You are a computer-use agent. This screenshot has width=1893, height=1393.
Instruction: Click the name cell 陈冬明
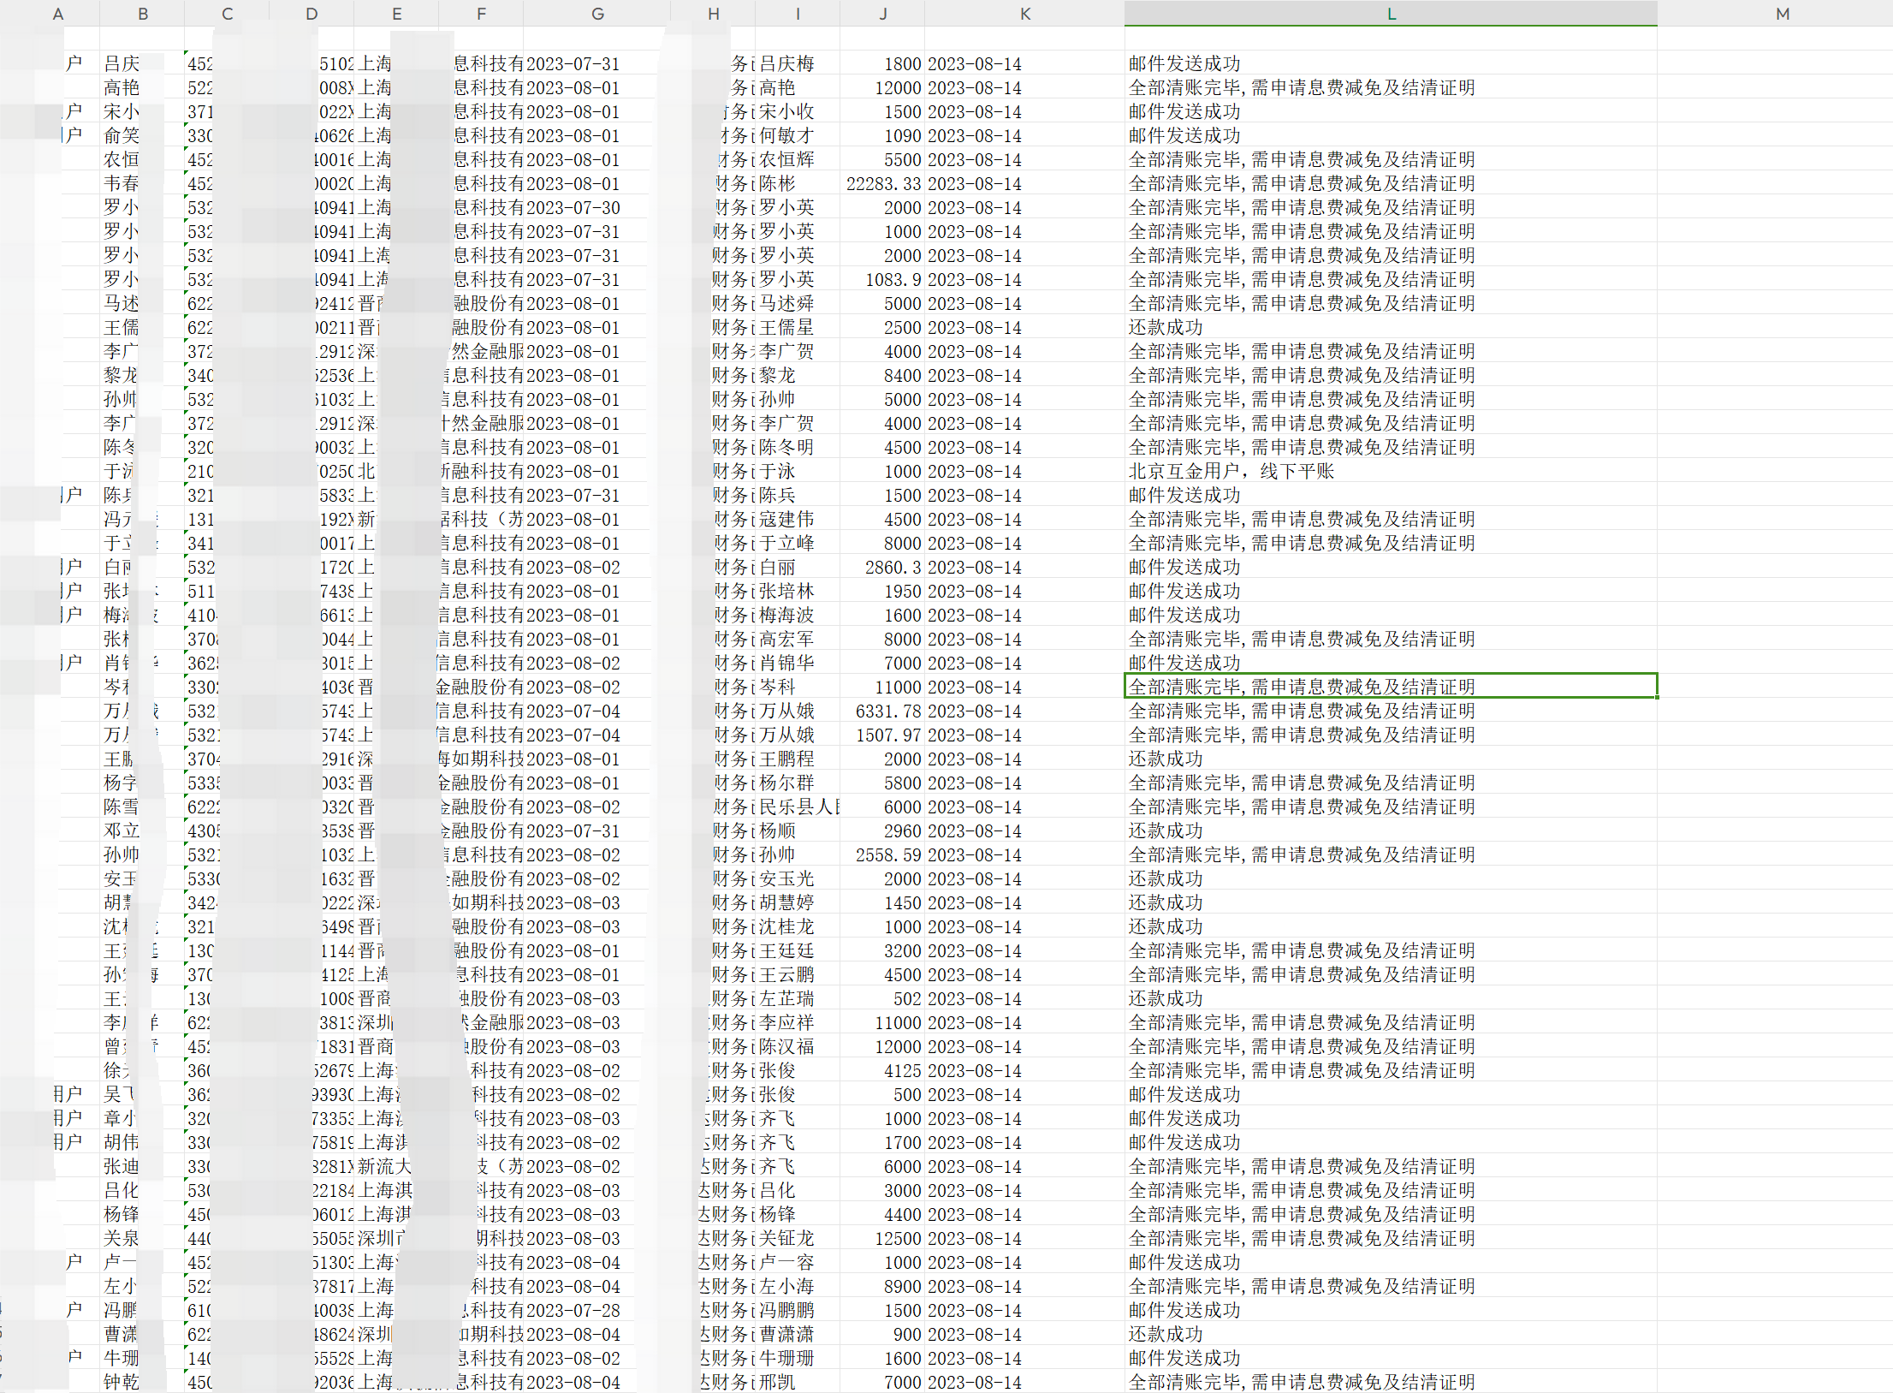798,448
